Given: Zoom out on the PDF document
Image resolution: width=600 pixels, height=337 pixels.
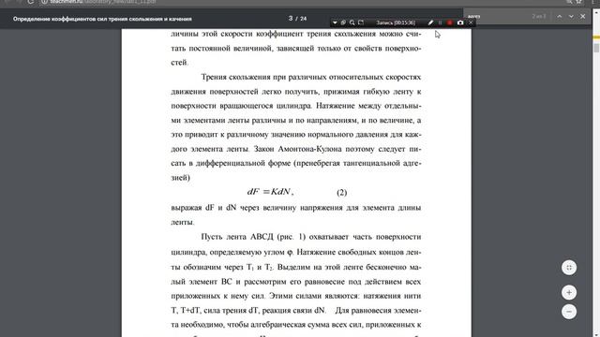Looking at the screenshot, I should (569, 312).
